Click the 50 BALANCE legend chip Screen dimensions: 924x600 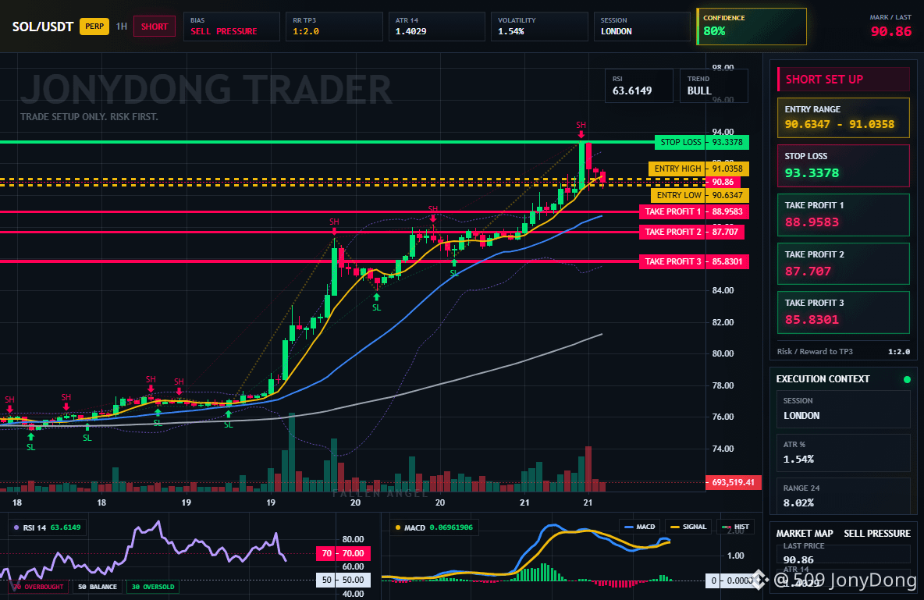click(x=98, y=587)
